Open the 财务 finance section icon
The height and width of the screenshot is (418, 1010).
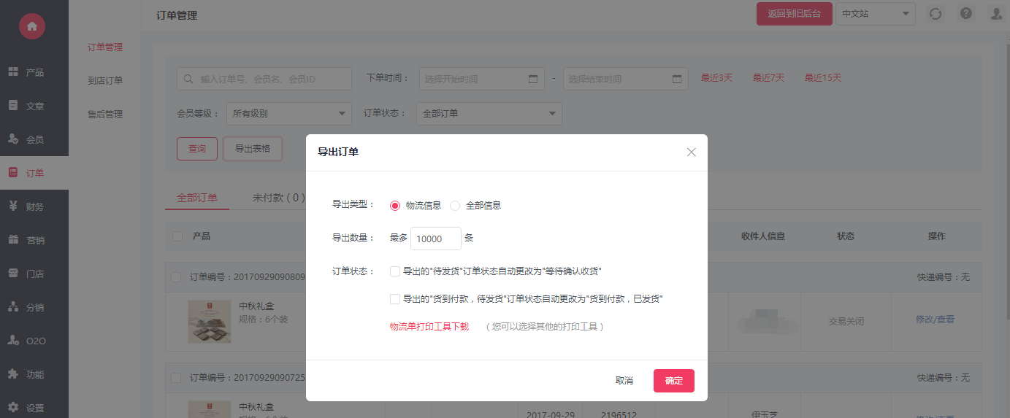click(x=13, y=206)
